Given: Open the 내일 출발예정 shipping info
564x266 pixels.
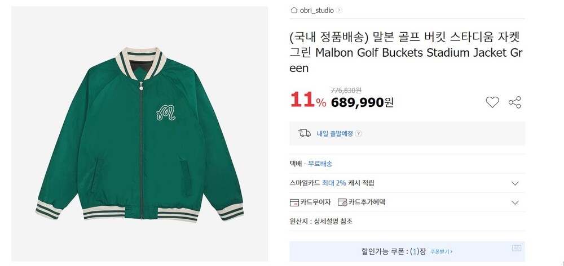Looking at the screenshot, I should click(x=334, y=134).
